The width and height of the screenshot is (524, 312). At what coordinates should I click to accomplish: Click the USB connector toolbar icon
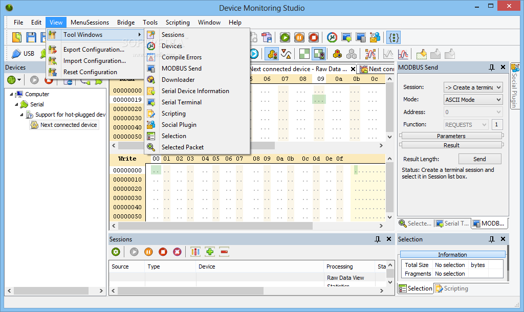point(16,53)
